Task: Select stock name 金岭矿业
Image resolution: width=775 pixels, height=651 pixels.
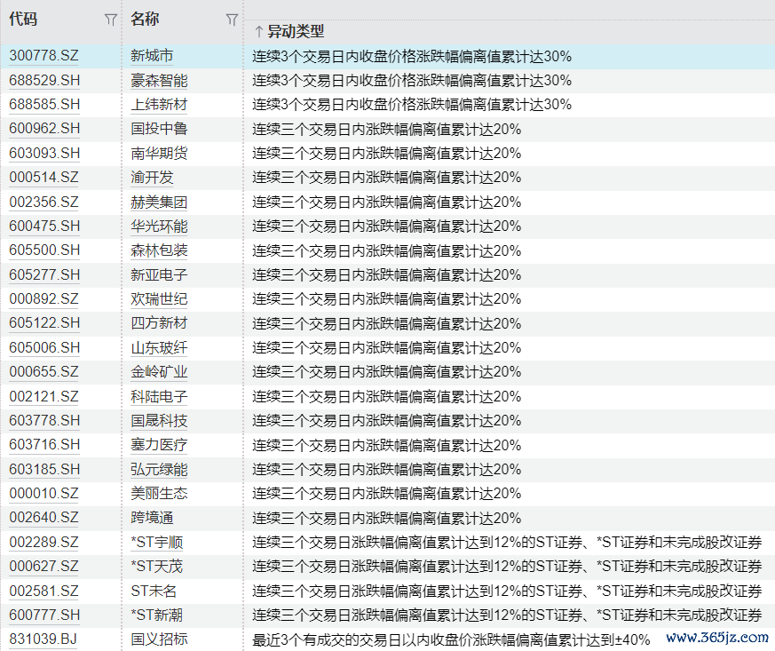Action: point(159,372)
